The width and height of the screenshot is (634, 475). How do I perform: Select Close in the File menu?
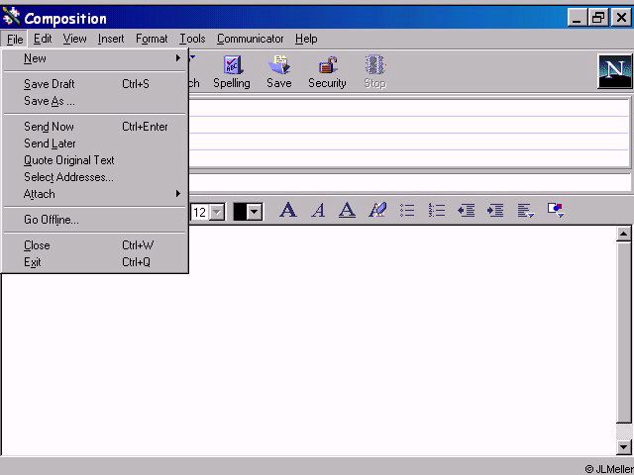[95, 245]
